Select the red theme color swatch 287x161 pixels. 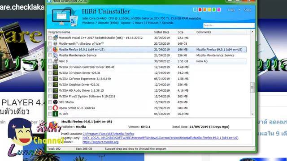click(200, 10)
